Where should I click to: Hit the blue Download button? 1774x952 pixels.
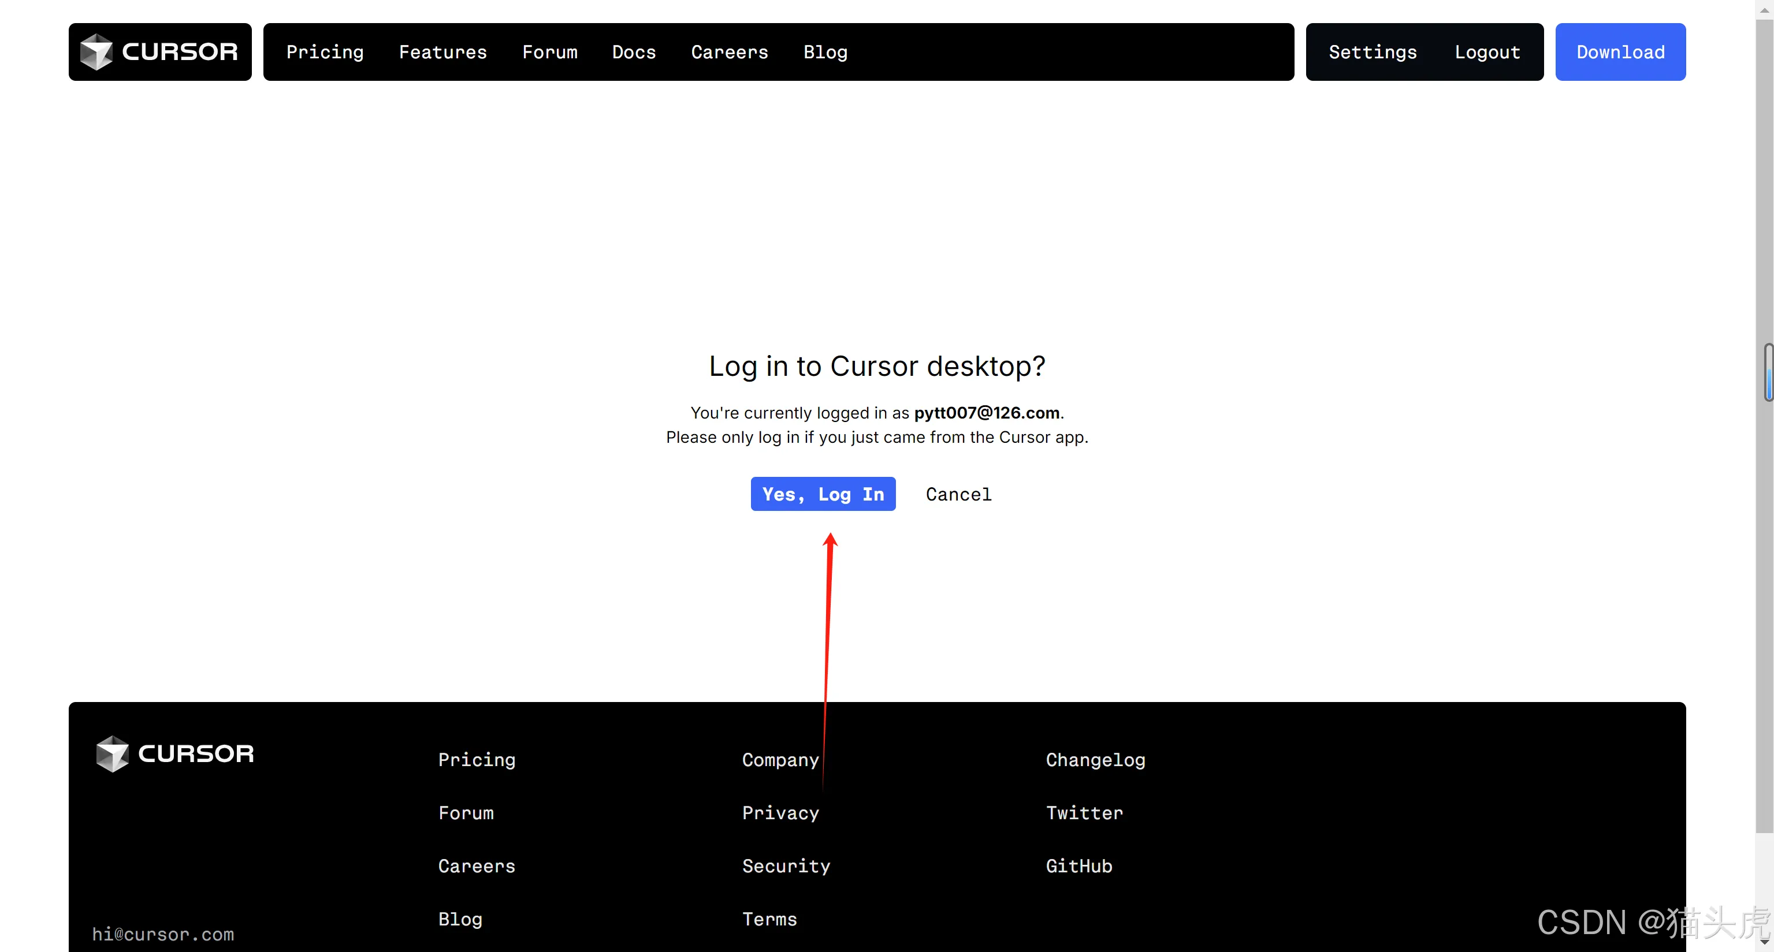point(1620,53)
